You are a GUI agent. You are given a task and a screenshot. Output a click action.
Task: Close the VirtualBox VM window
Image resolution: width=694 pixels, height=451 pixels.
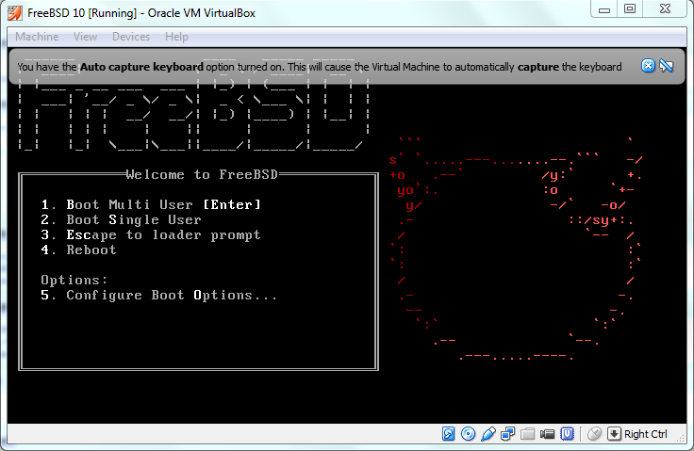665,8
